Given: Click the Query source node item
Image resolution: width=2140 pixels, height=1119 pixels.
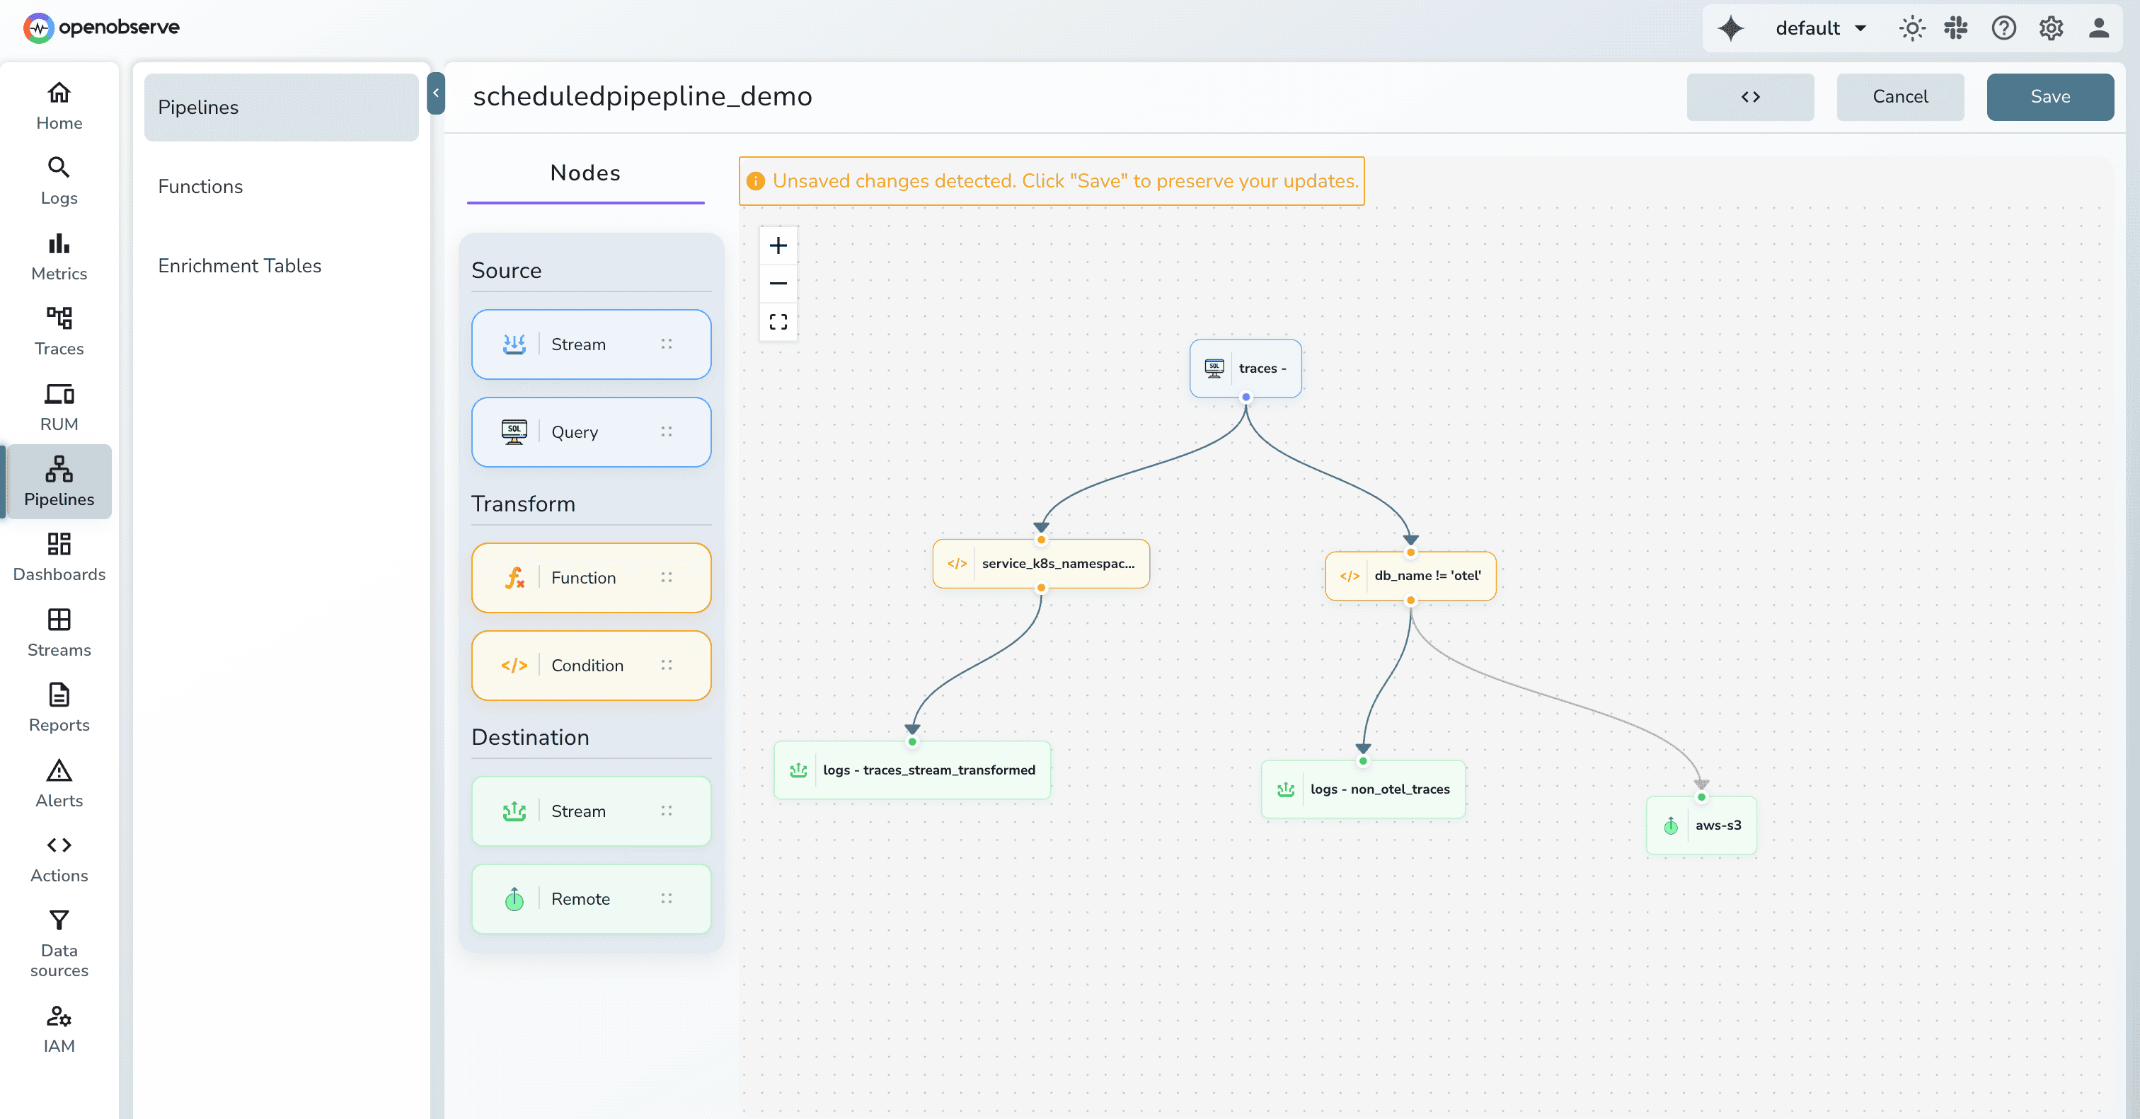Looking at the screenshot, I should pyautogui.click(x=591, y=431).
